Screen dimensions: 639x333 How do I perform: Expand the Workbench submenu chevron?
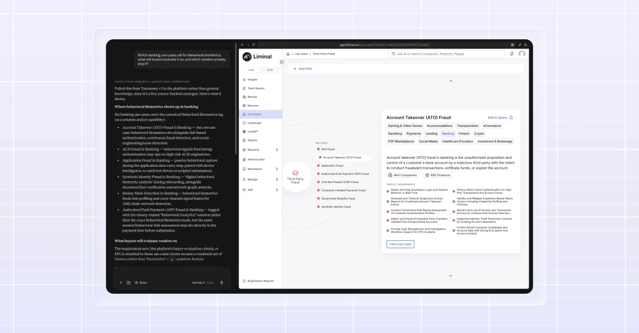pos(276,169)
